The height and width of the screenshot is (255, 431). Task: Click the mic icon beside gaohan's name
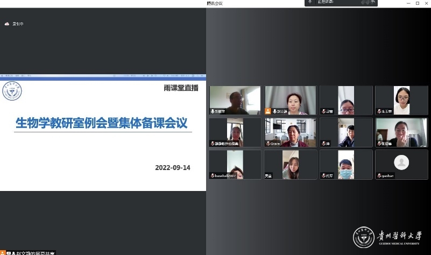point(378,175)
